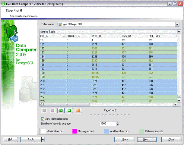Select row with PRI_ID 195

108,61
